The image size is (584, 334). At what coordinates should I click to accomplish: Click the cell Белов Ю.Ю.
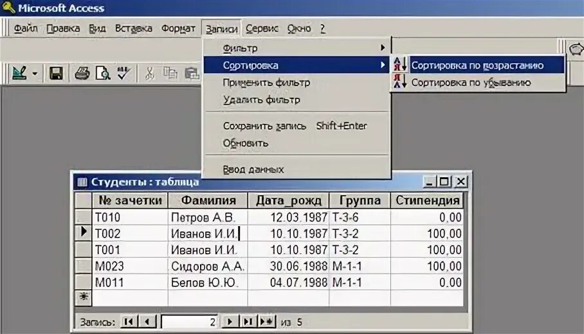point(208,283)
